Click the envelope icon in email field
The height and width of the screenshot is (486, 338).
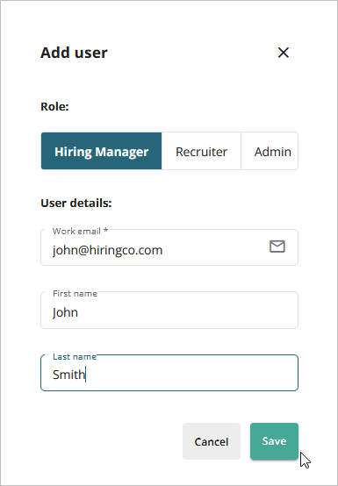tap(277, 247)
